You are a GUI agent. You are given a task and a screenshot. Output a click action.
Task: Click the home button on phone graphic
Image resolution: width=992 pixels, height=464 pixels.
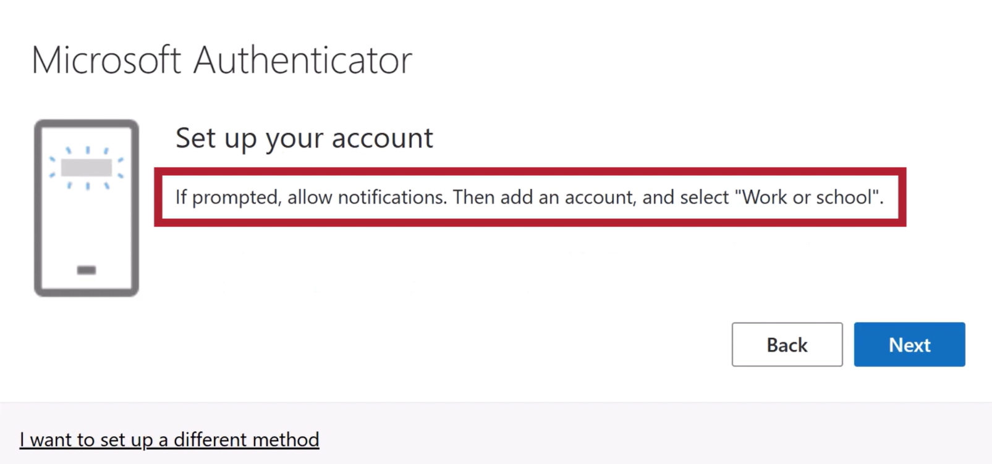tap(87, 270)
